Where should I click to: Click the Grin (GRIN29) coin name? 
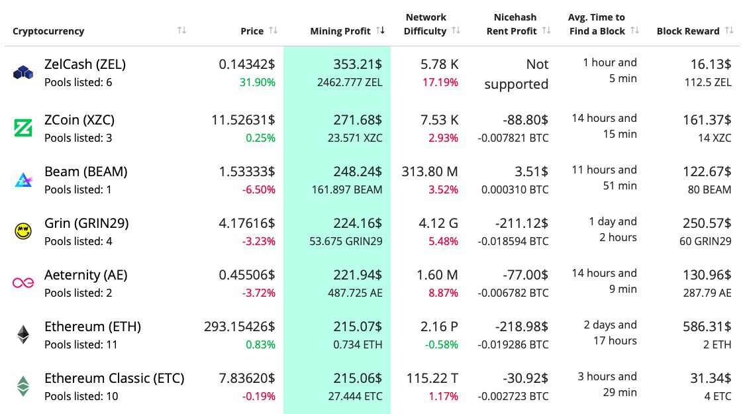(x=86, y=223)
